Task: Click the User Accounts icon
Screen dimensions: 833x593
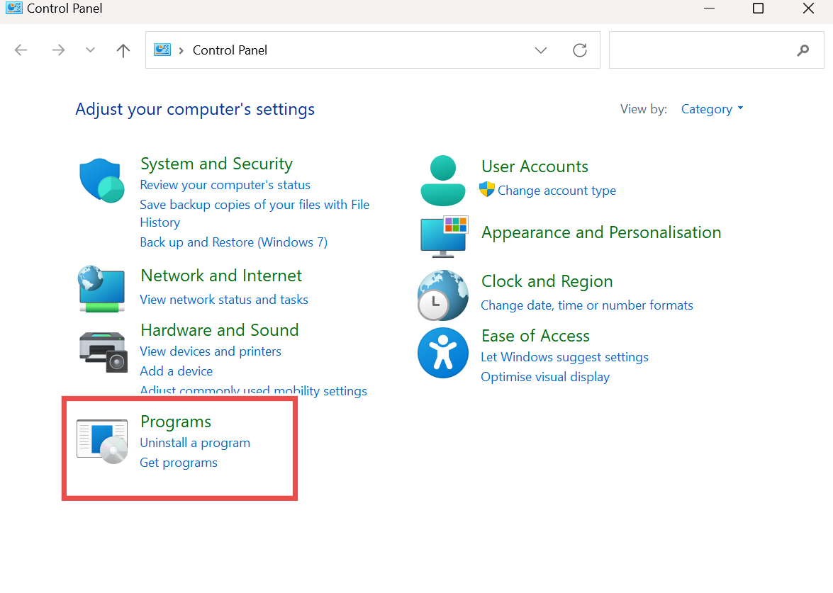Action: (442, 178)
